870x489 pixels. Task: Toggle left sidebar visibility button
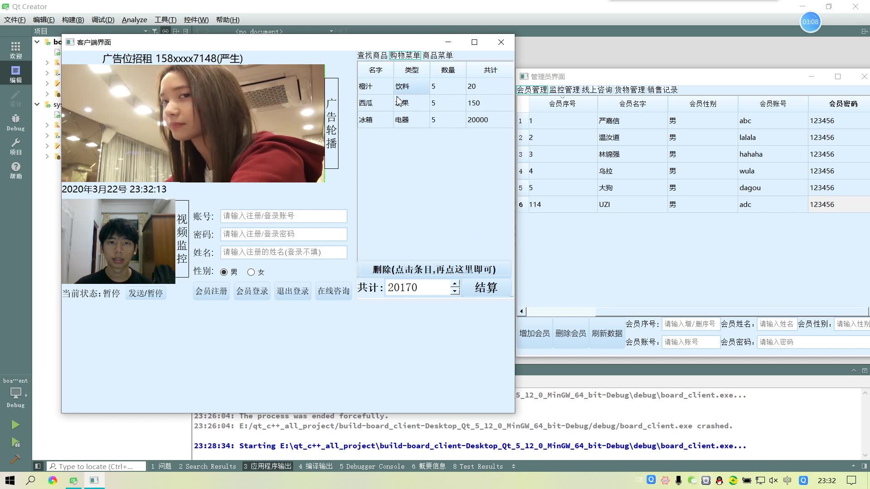point(38,466)
